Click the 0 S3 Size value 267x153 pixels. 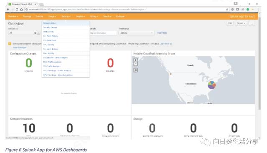[234, 128]
